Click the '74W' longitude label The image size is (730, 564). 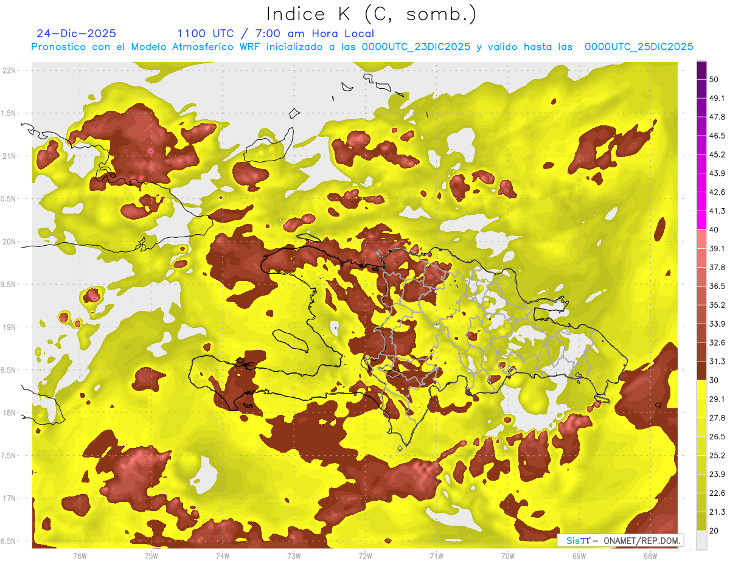222,555
